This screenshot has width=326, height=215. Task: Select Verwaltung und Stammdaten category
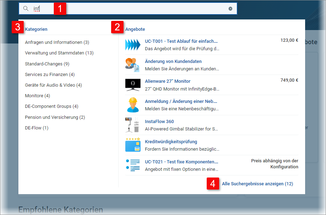(59, 53)
